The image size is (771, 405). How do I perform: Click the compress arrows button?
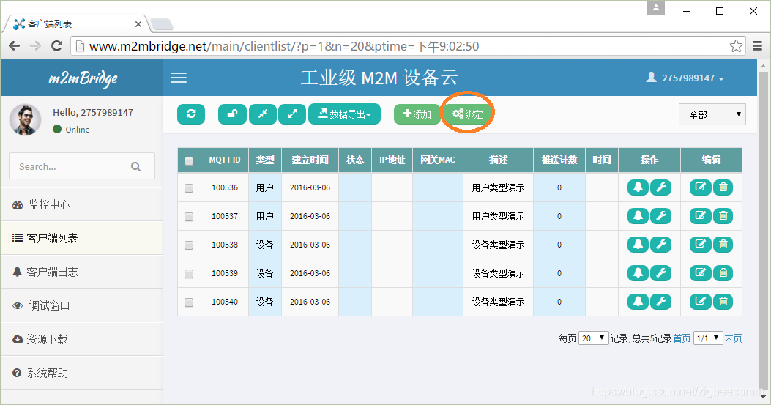pyautogui.click(x=263, y=114)
